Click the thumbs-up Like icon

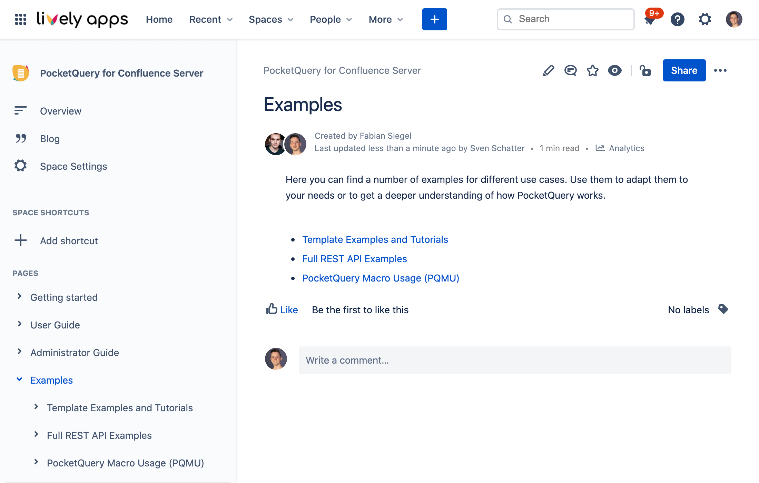272,309
